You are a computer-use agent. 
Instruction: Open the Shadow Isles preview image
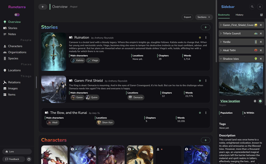tap(241, 79)
